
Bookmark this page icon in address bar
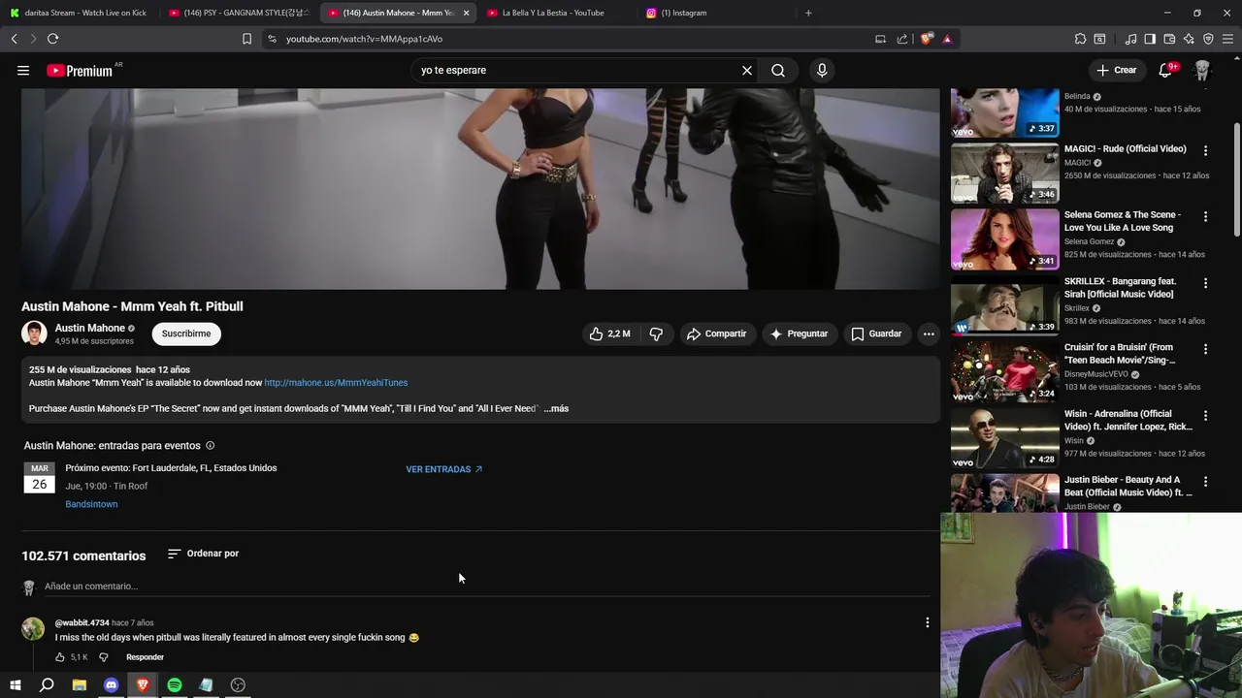coord(246,39)
